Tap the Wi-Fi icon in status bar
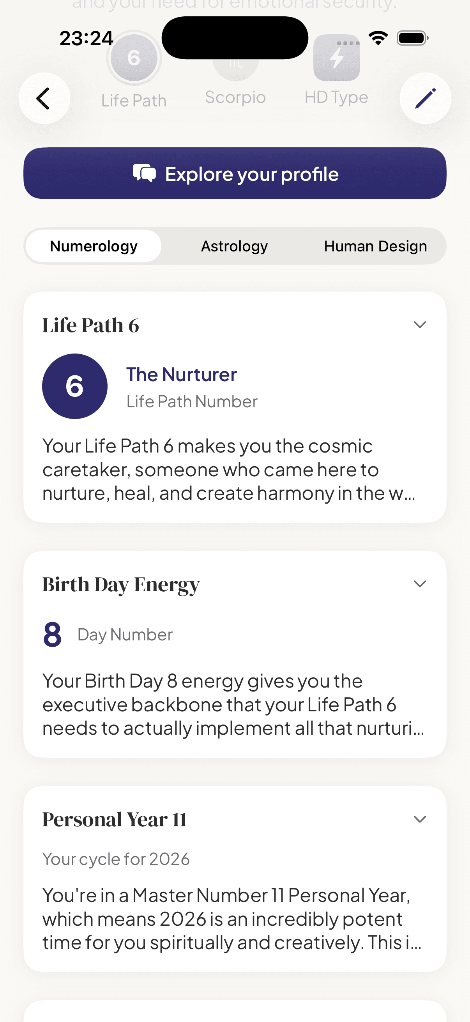 [x=378, y=37]
